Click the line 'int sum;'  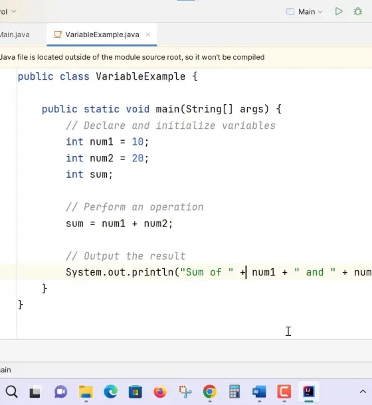click(x=90, y=175)
